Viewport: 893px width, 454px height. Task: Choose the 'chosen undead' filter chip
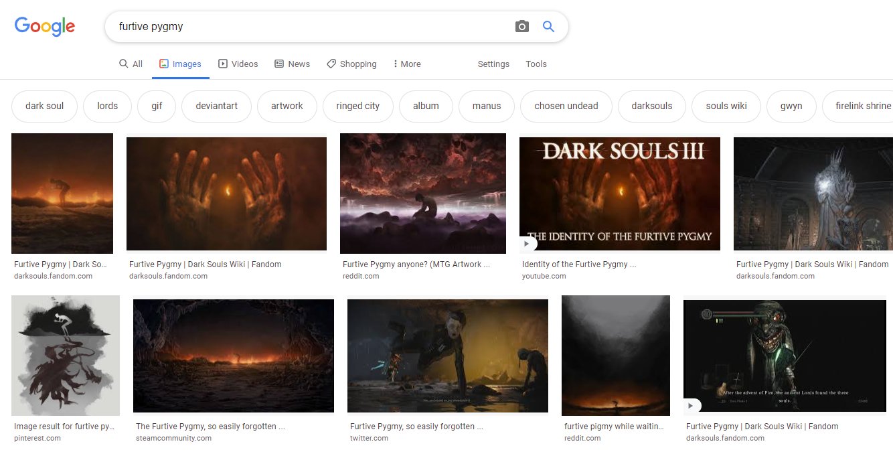click(x=566, y=106)
